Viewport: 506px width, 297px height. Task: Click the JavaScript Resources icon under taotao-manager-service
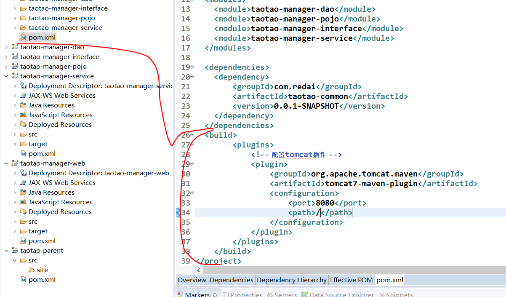(23, 115)
